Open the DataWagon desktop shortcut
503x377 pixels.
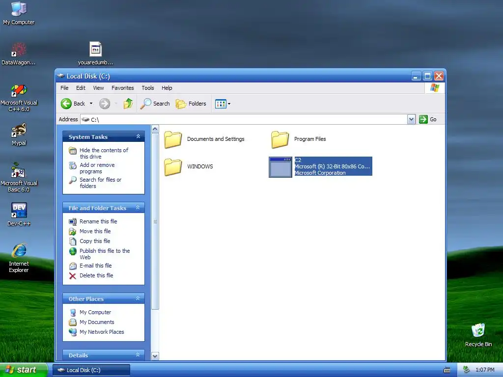(x=19, y=54)
